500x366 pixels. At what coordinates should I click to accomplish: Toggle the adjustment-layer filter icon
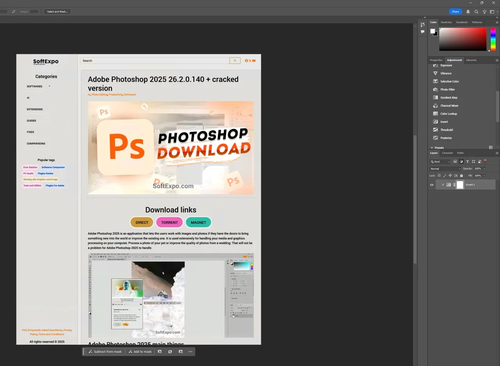click(461, 161)
